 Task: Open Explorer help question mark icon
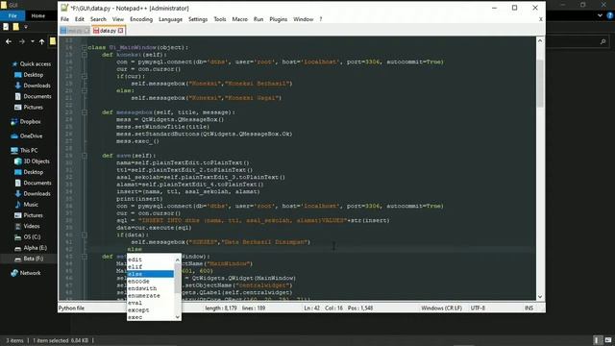coord(610,15)
